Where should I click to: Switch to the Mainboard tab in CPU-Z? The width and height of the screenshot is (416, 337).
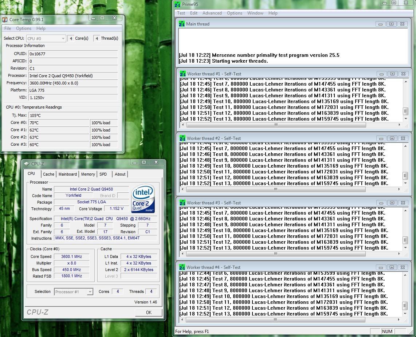(x=68, y=174)
